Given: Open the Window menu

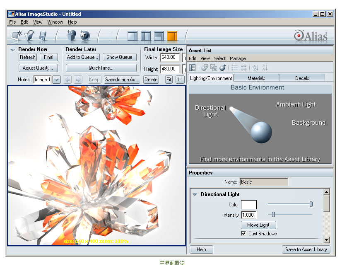Looking at the screenshot, I should [x=55, y=22].
